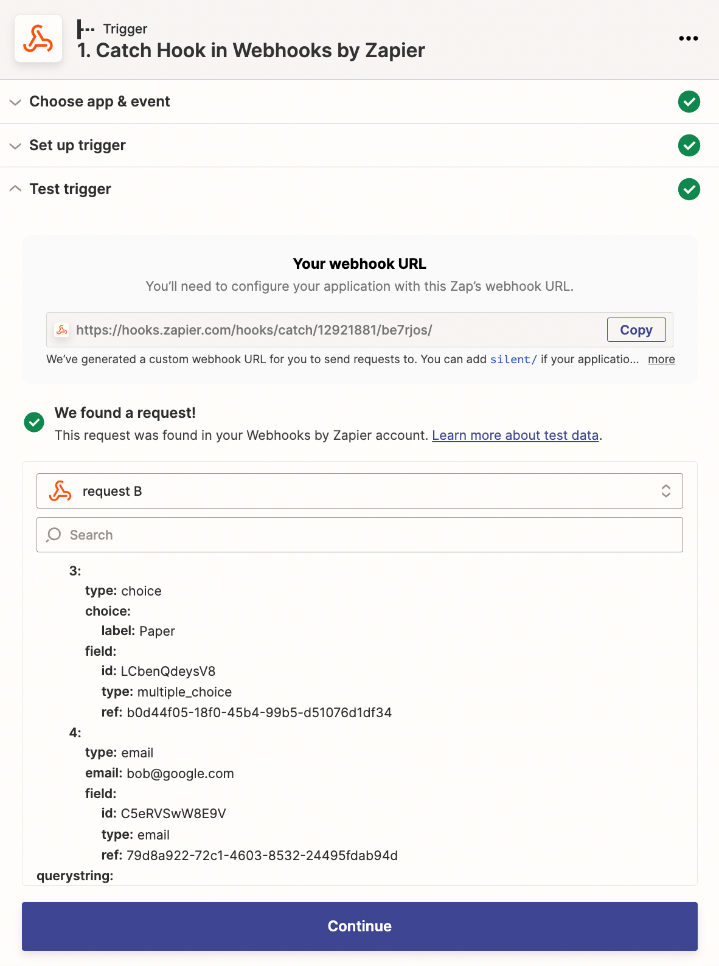The image size is (719, 966).
Task: Click green checkmark beside Choose app & event
Action: pos(689,102)
